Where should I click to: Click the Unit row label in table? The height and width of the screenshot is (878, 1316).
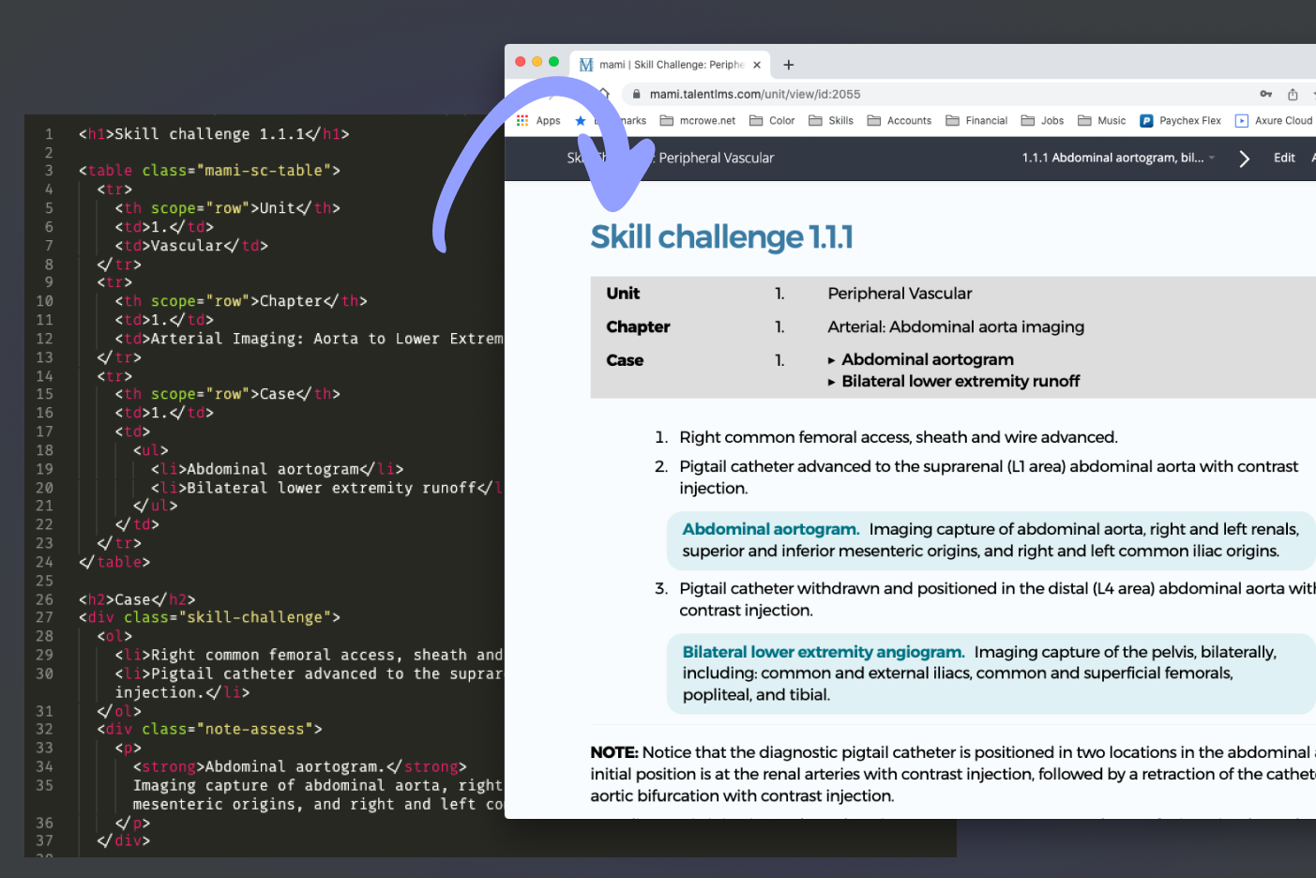pyautogui.click(x=623, y=294)
